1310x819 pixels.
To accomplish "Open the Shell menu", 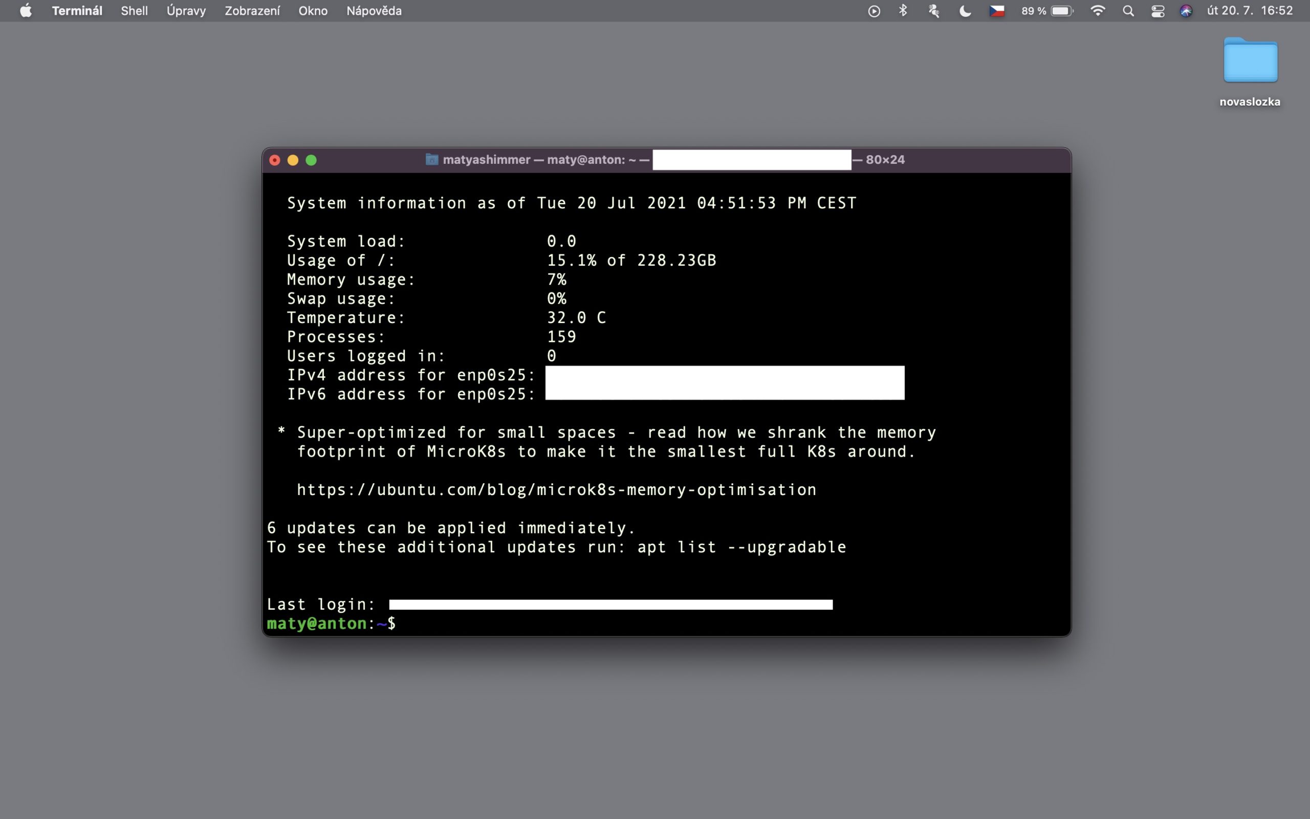I will coord(134,11).
